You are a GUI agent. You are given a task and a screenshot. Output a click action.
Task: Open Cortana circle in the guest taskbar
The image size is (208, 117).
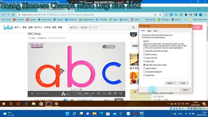[x=11, y=104]
